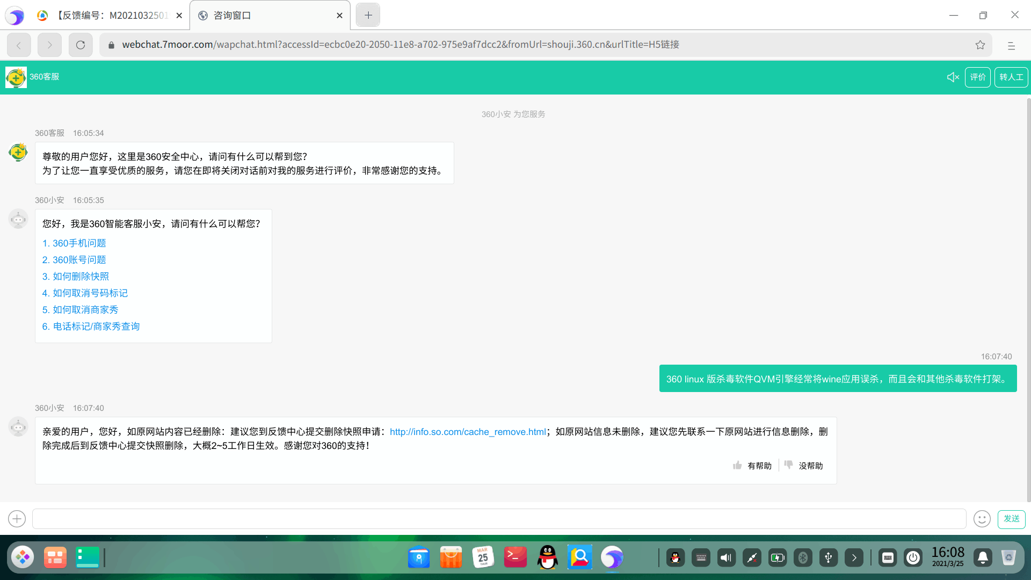Open the taskbar volume control
This screenshot has height=580, width=1031.
click(x=726, y=558)
